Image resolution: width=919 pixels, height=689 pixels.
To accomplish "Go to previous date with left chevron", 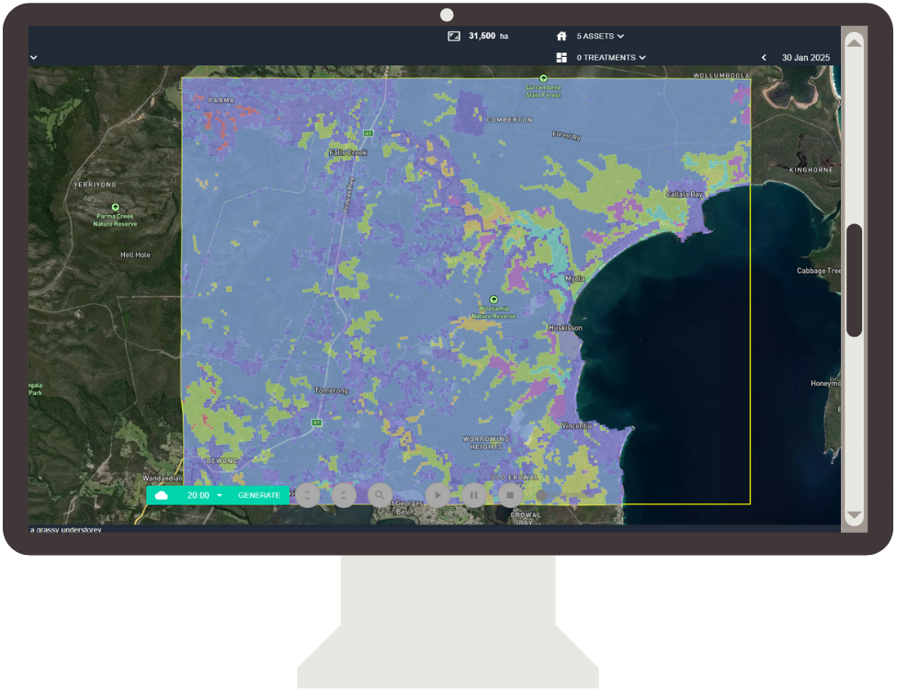I will [x=764, y=57].
